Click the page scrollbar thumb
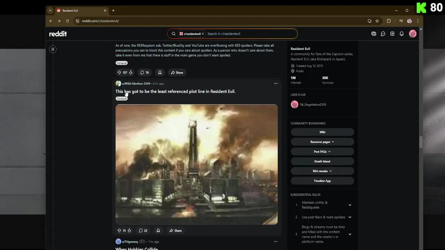This screenshot has height=250, width=445. pyautogui.click(x=421, y=142)
